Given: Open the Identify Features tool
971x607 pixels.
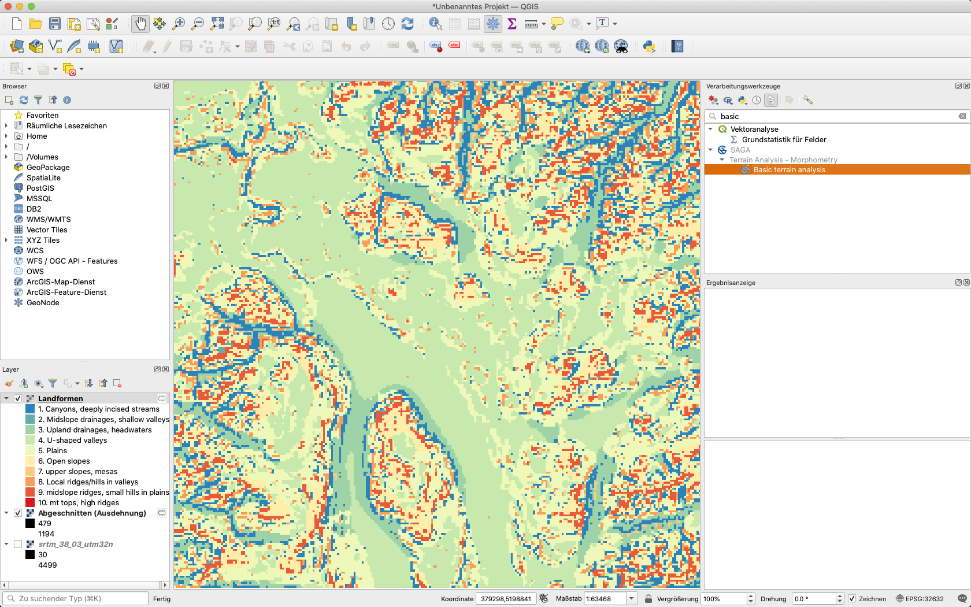Looking at the screenshot, I should tap(435, 24).
